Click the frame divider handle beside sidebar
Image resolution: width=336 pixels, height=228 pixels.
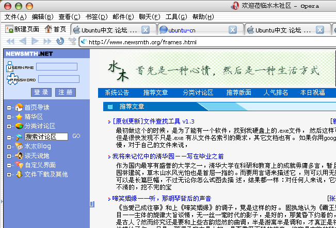(x=92, y=204)
